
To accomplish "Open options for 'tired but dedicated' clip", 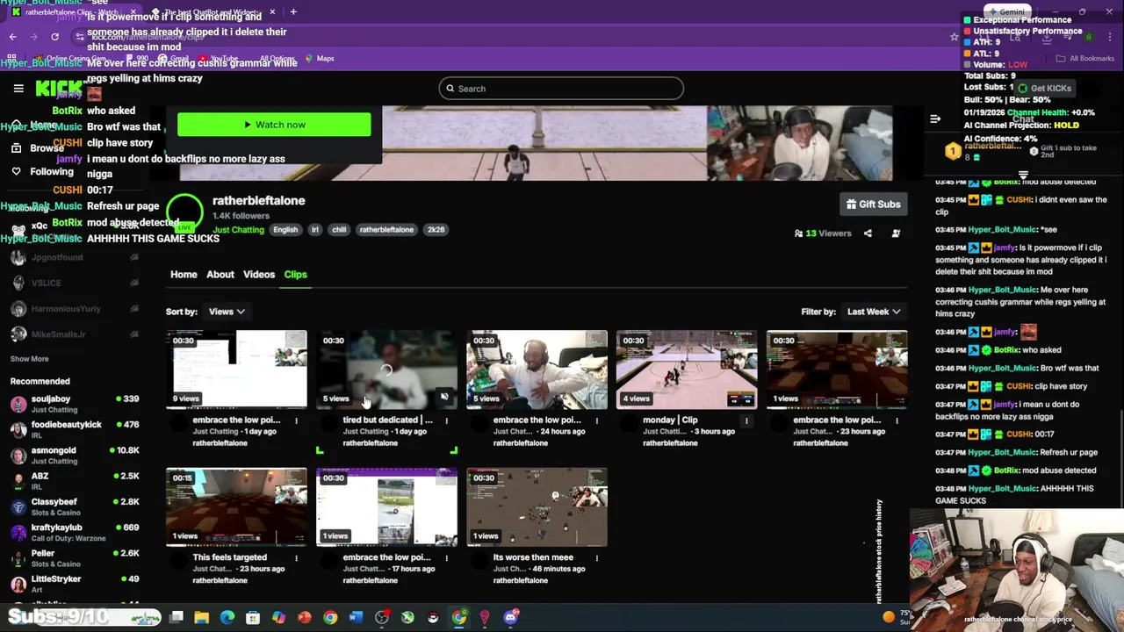I will tap(446, 420).
